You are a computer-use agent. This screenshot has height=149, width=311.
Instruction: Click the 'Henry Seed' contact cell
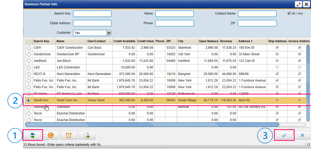click(x=99, y=100)
